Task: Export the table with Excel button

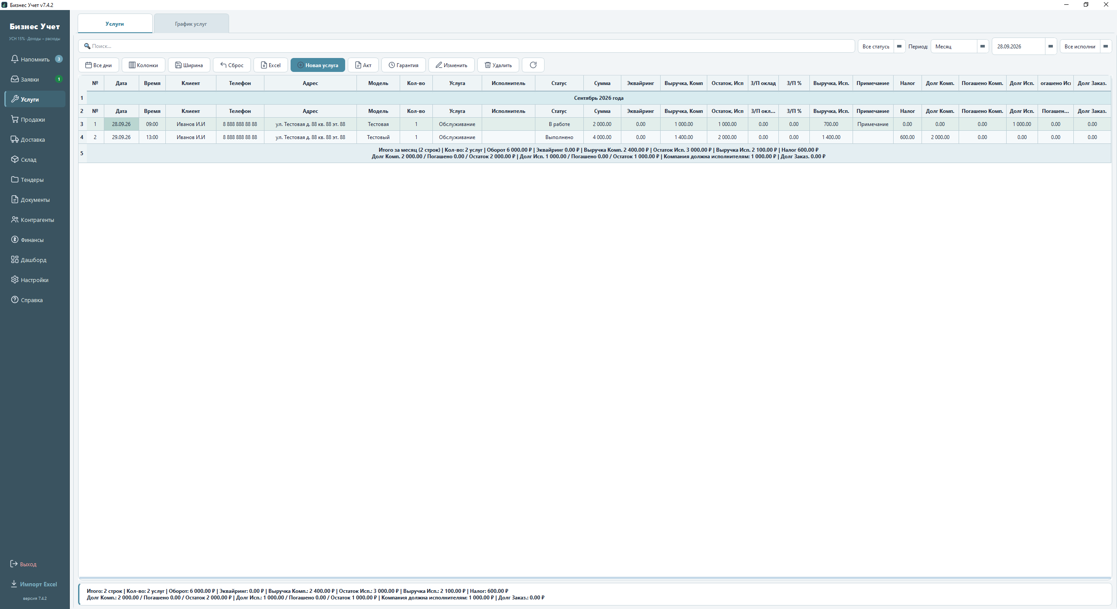Action: (x=271, y=65)
